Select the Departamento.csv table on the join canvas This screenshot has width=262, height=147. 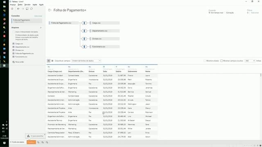(x=105, y=31)
